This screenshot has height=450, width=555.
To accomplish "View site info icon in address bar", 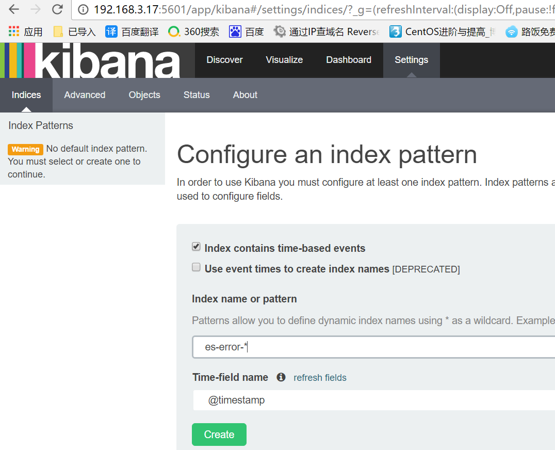I will click(83, 10).
